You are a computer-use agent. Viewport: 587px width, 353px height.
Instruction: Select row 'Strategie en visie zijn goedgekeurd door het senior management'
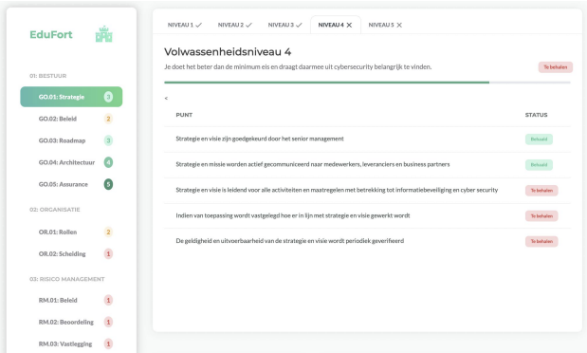(367, 139)
